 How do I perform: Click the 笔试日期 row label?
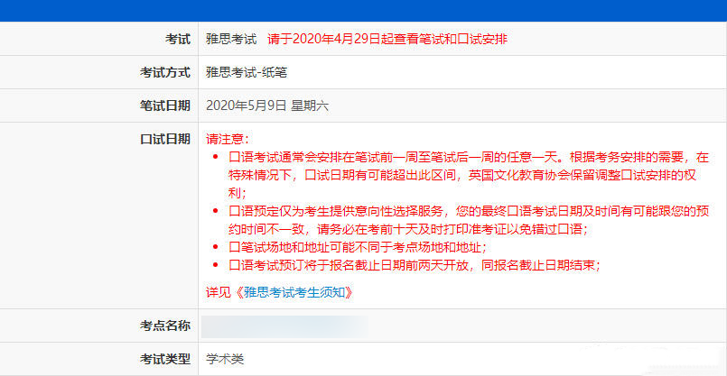click(x=165, y=105)
